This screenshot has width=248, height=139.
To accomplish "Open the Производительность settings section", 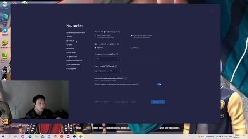I will 76,32.
